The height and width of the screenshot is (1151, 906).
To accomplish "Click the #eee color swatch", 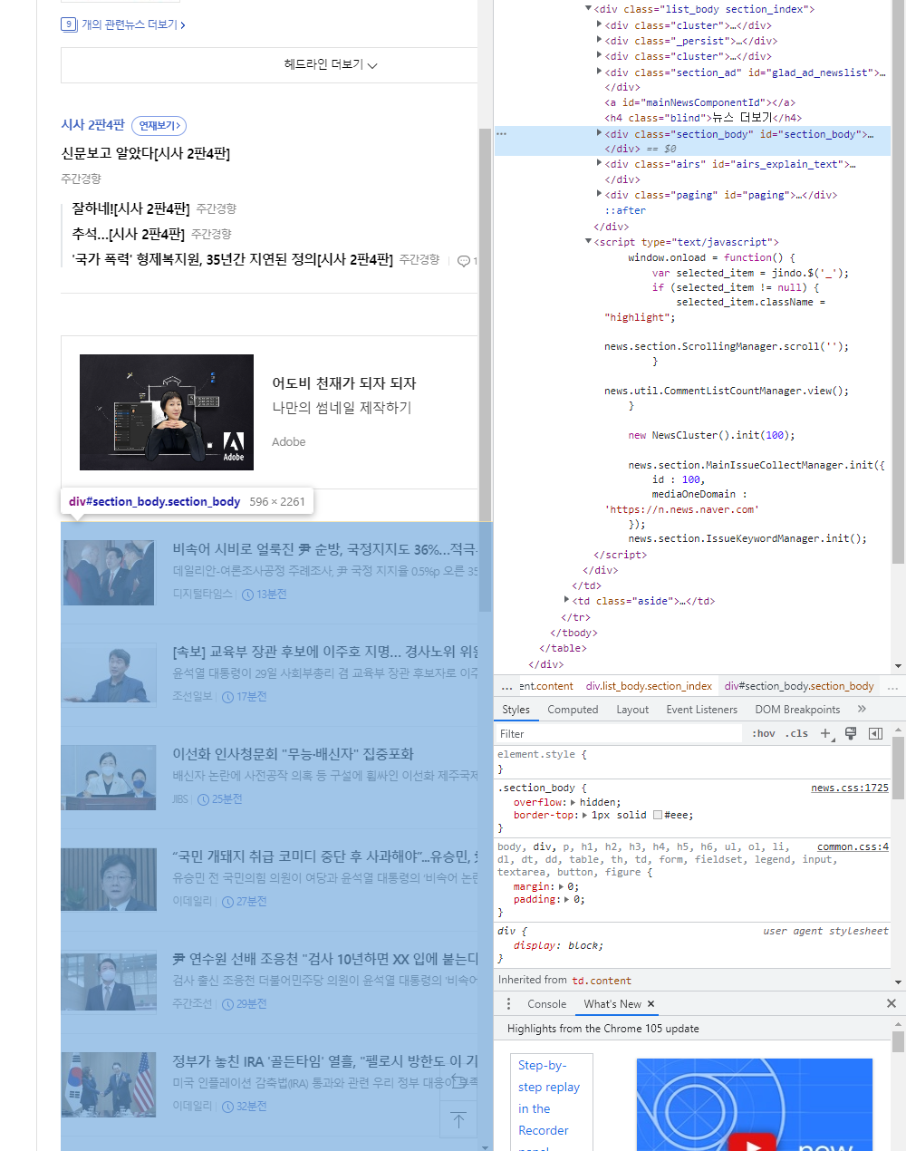I will click(x=658, y=815).
